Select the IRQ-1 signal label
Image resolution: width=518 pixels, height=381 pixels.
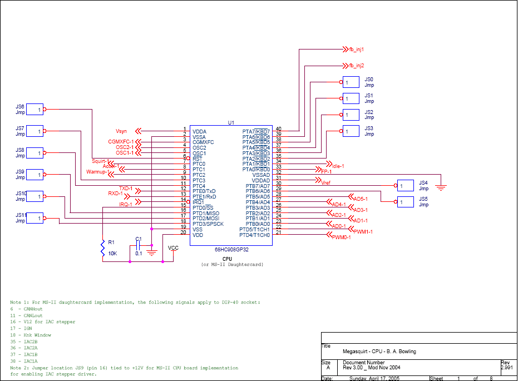tap(126, 205)
